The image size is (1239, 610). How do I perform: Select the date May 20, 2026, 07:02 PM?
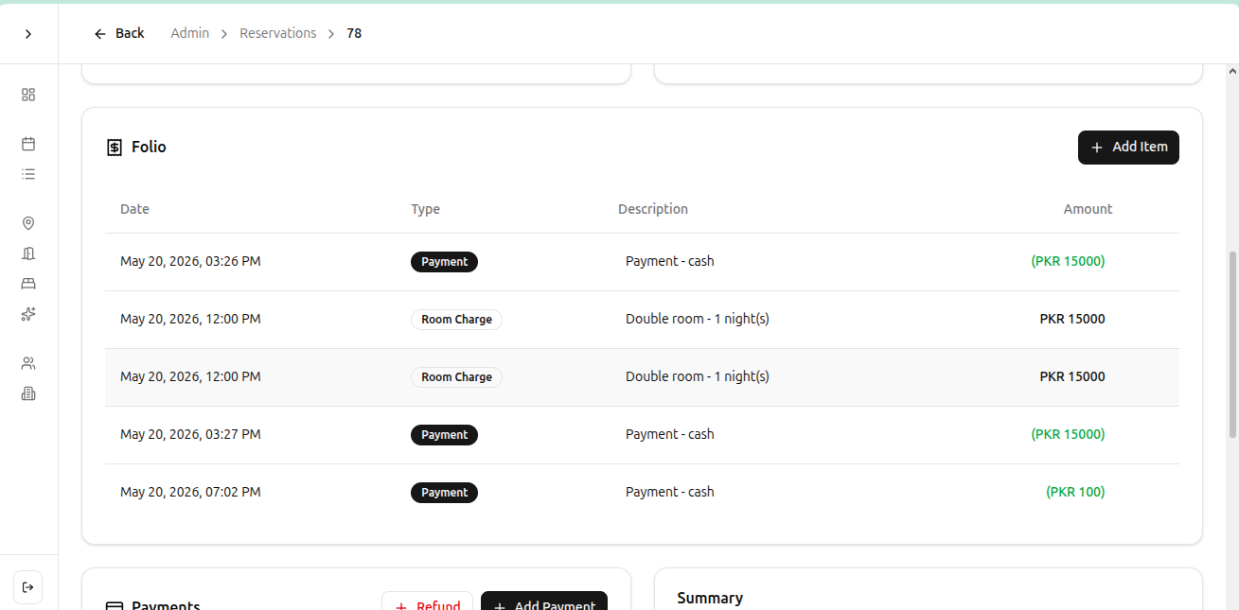pyautogui.click(x=190, y=492)
